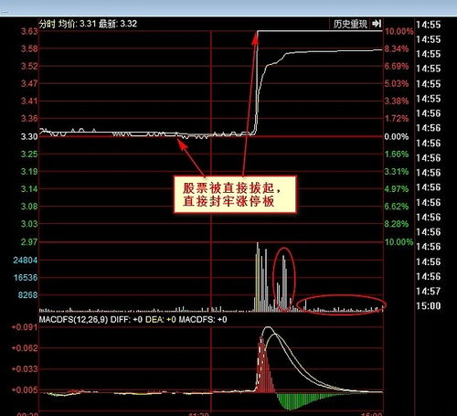
Task: Click the 最新: 3.32 value
Action: [x=118, y=24]
